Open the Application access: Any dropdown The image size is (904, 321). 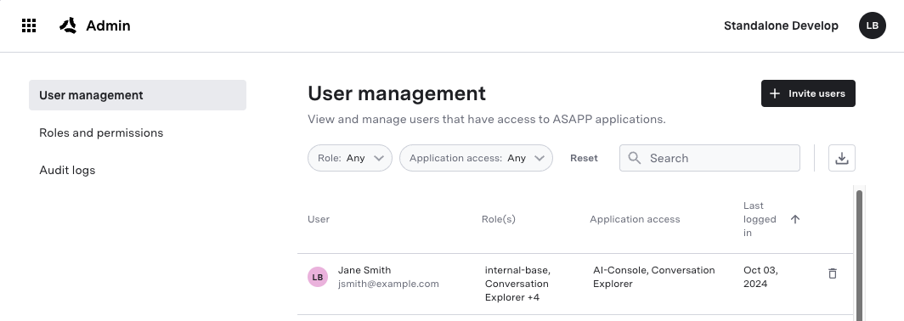(476, 158)
